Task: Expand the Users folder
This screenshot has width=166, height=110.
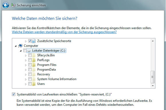Action: pos(26,84)
